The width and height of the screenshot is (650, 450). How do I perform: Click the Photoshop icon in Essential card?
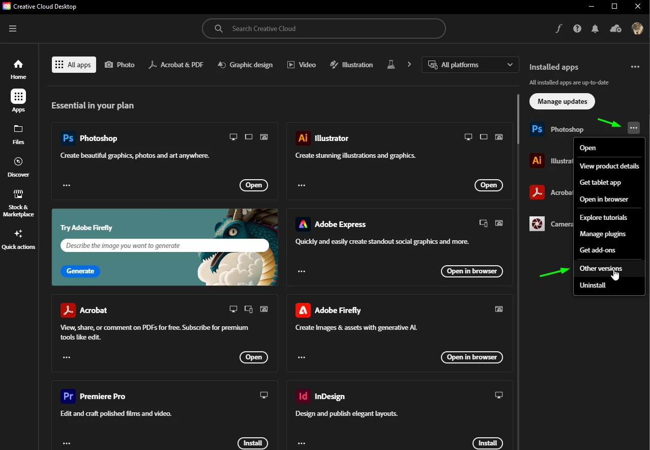[68, 138]
